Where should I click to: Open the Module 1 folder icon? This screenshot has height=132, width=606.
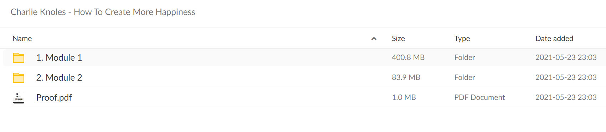click(x=19, y=58)
